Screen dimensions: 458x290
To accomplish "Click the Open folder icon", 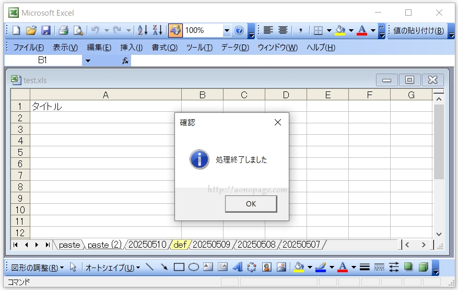I will [31, 30].
